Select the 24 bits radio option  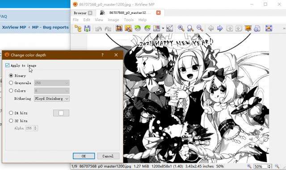point(11,113)
